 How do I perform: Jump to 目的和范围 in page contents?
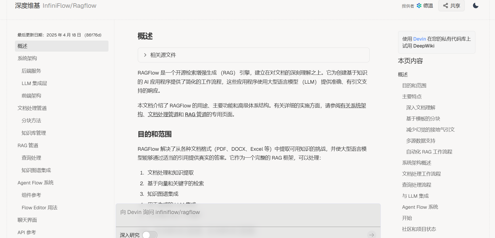click(414, 85)
